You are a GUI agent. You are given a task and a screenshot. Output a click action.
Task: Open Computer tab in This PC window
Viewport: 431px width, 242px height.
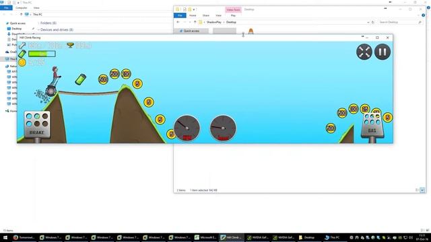21,8
